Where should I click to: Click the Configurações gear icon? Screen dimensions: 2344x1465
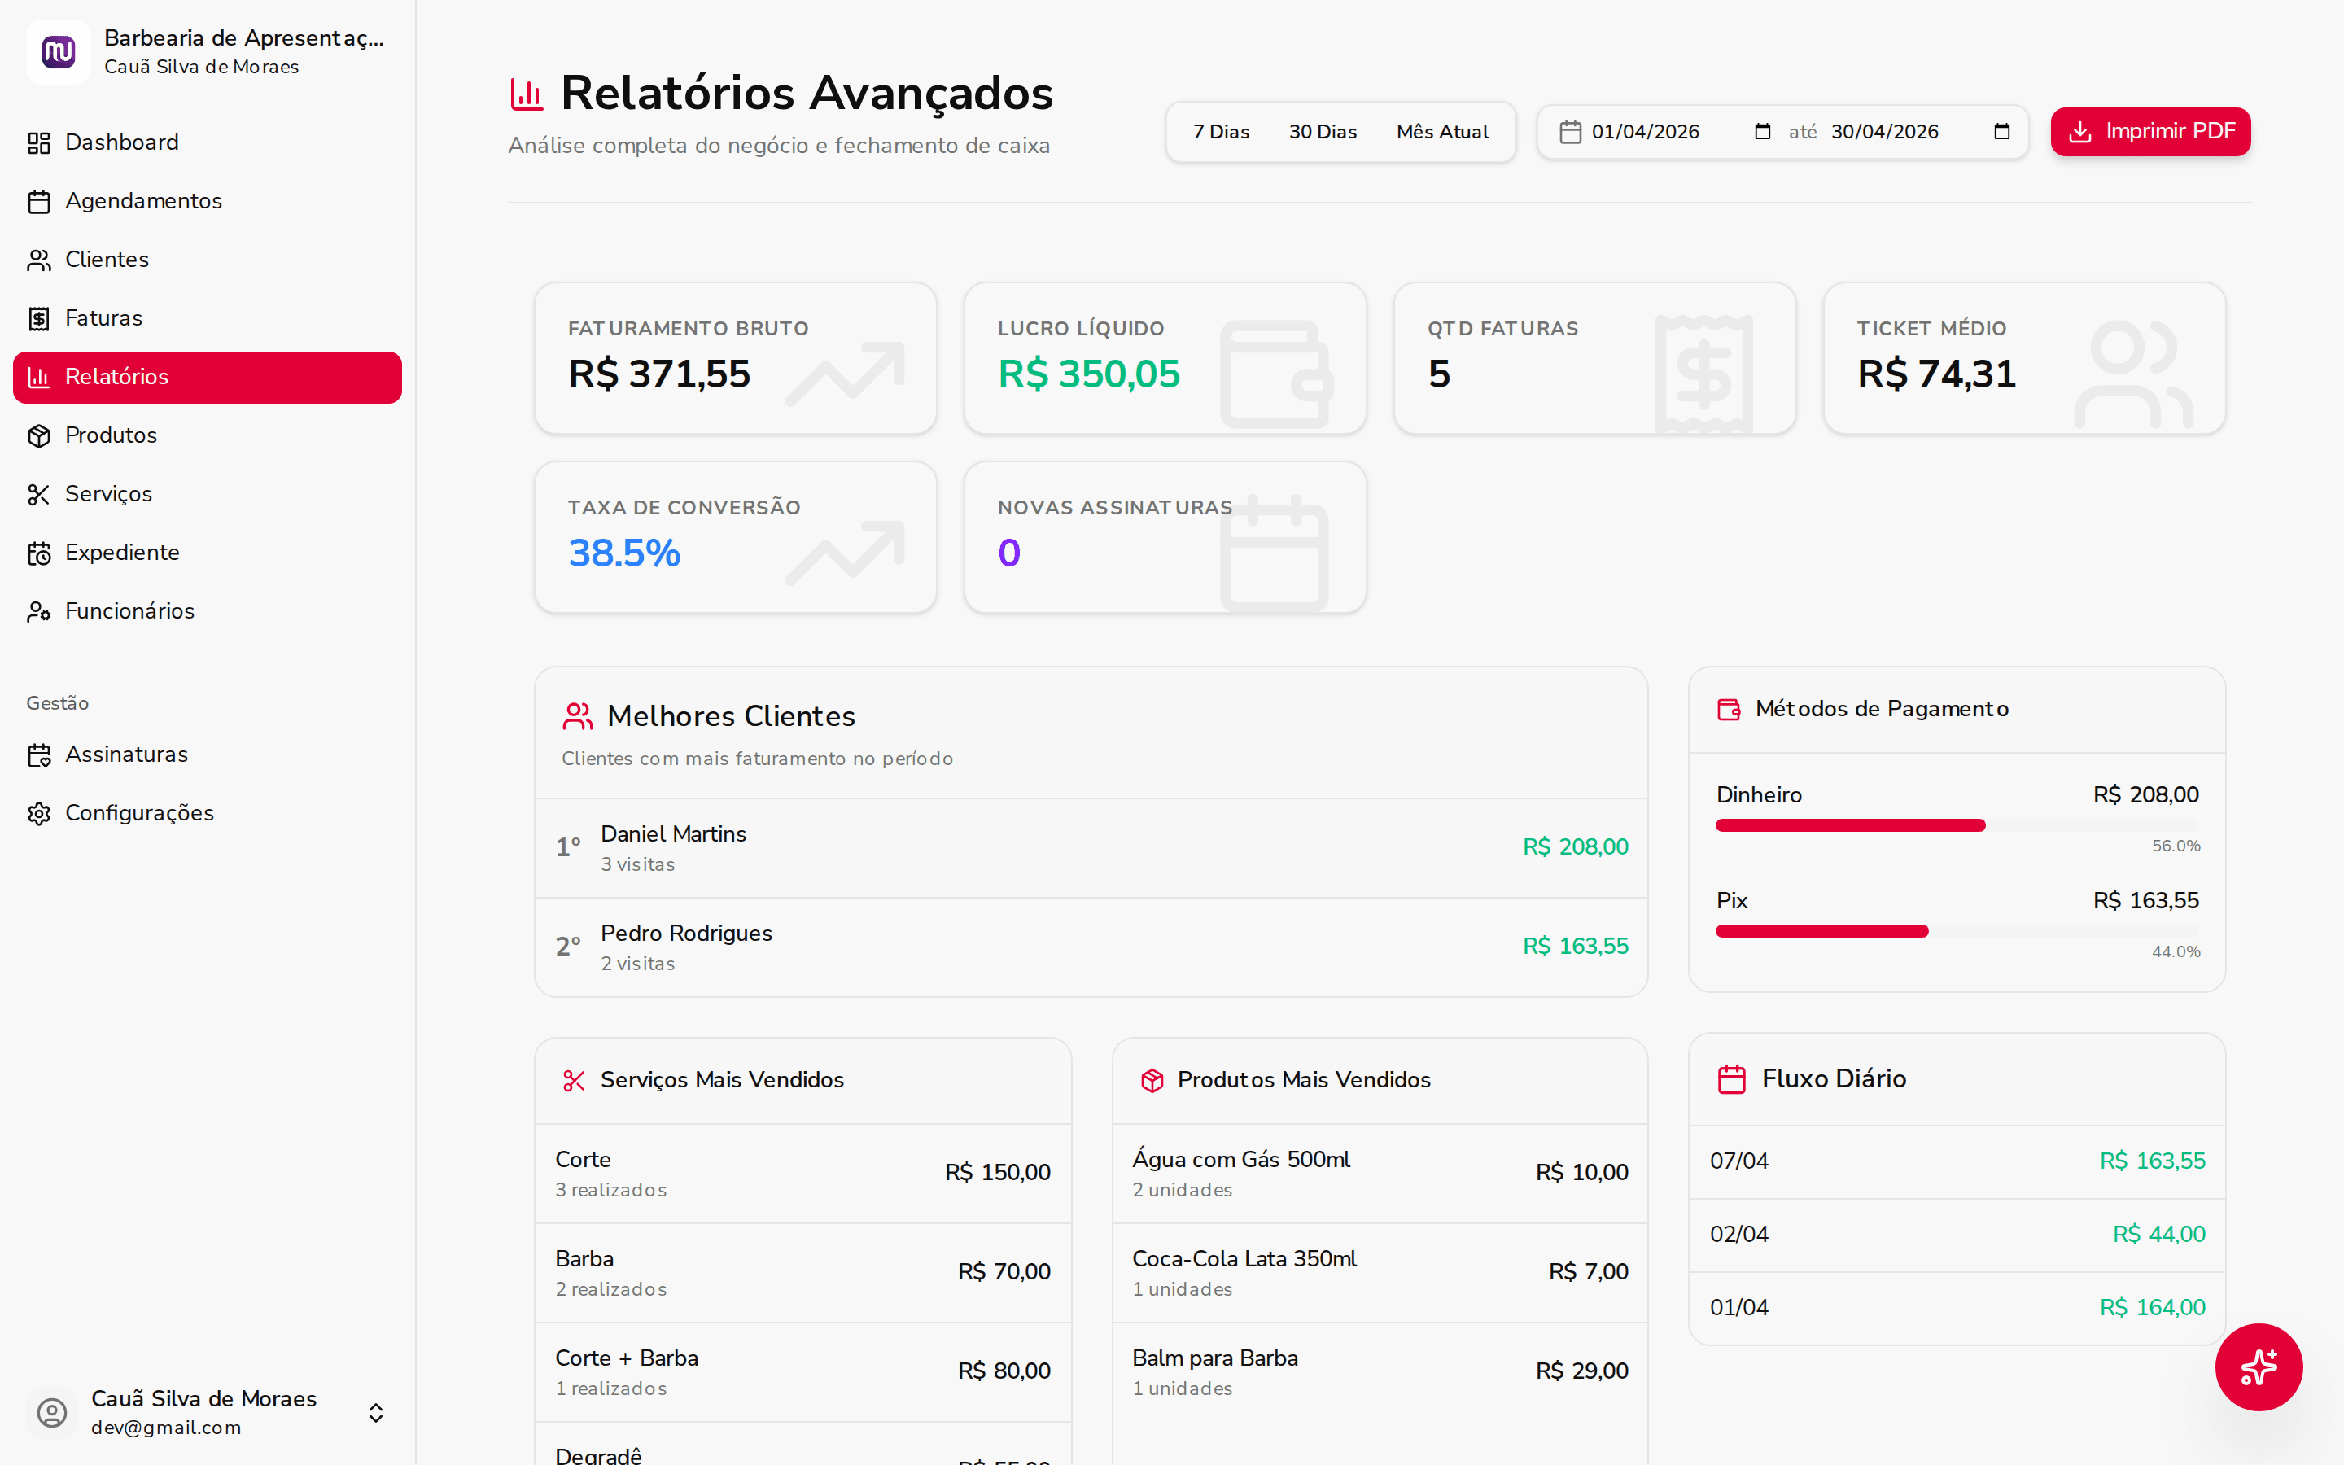click(x=39, y=814)
